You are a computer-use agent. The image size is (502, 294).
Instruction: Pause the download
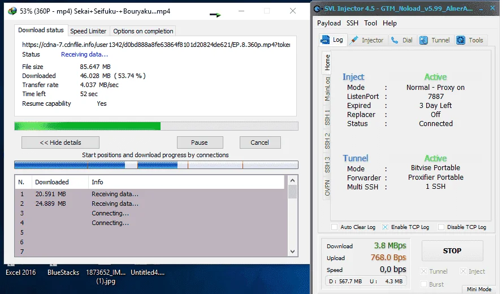click(200, 142)
